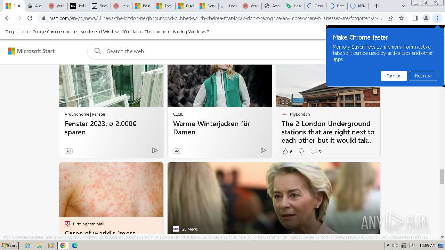Go back to the previous page
Screen dimensions: 445x250
8,18
